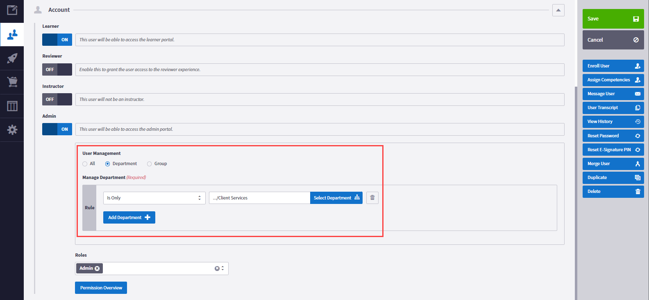Open the Roles selection dropdown arrows
The height and width of the screenshot is (300, 649).
(222, 269)
